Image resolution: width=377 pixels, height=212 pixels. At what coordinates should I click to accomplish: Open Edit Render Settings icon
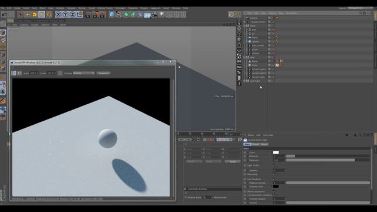103,15
